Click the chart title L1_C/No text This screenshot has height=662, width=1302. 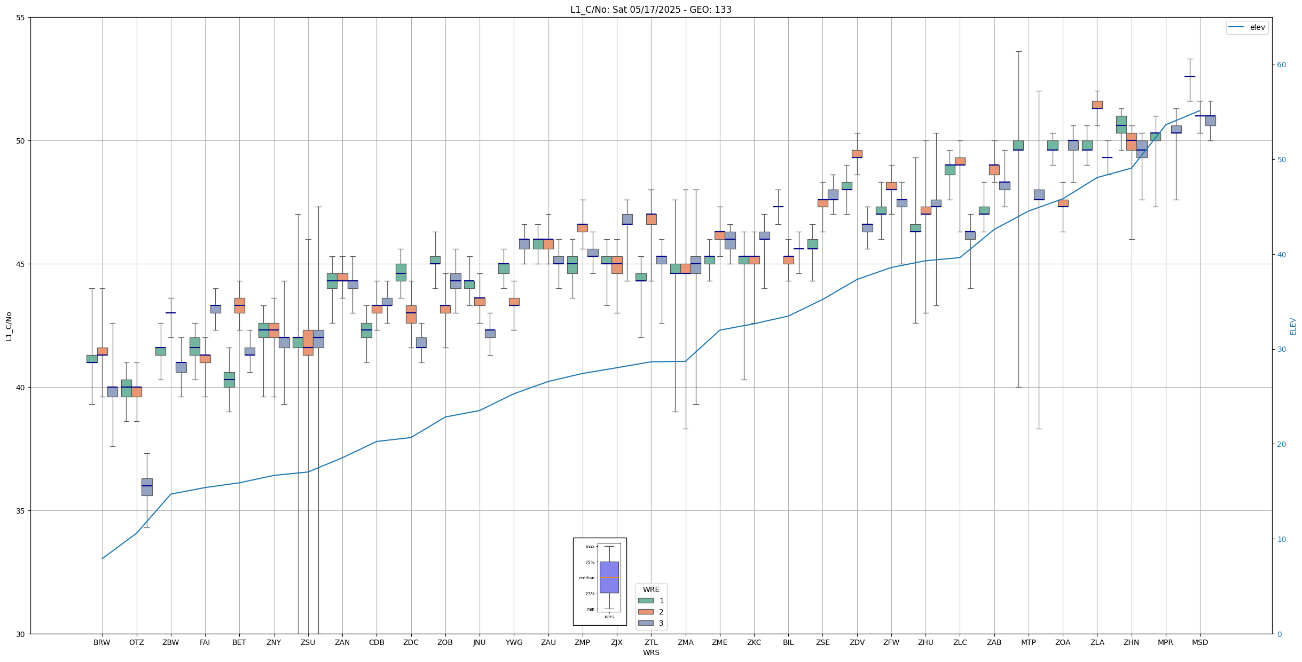click(x=650, y=10)
